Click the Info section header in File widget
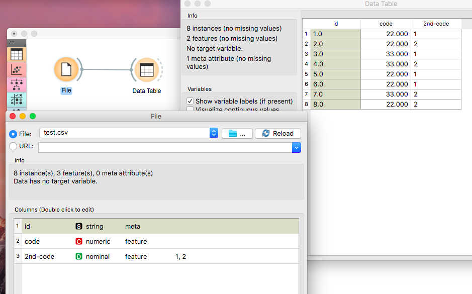Screen dimensions: 472x294 tap(19, 160)
